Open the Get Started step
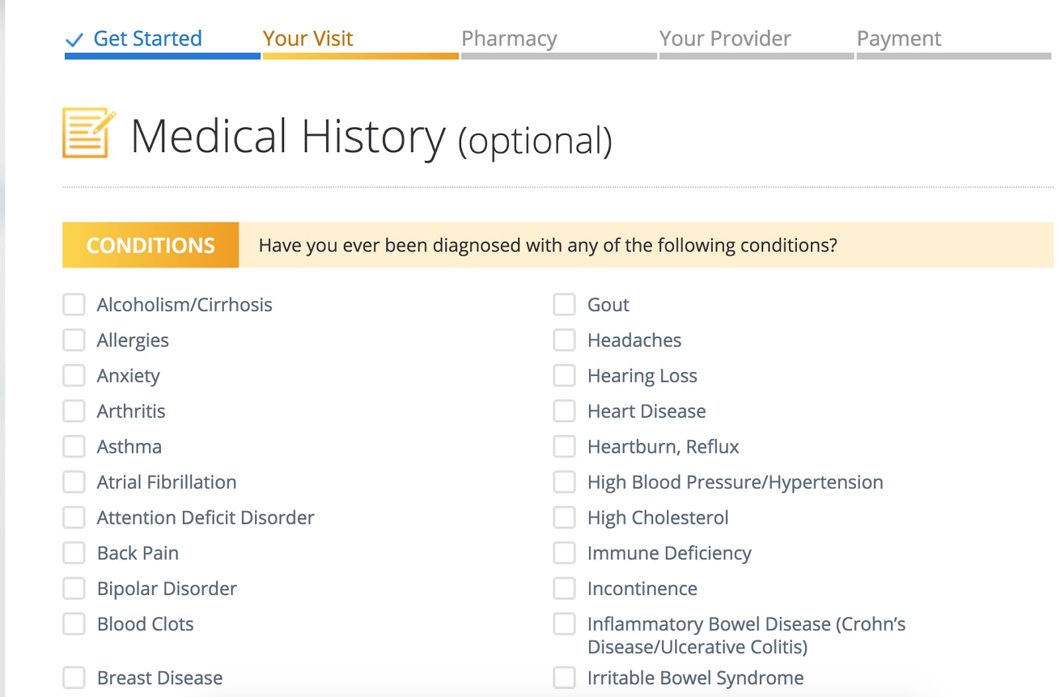Image resolution: width=1060 pixels, height=697 pixels. click(147, 39)
